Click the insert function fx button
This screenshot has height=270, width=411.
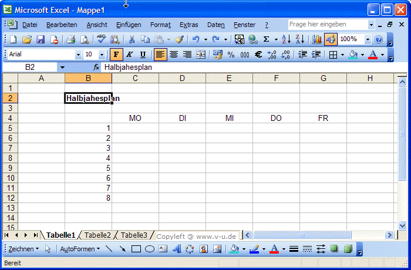tap(96, 67)
